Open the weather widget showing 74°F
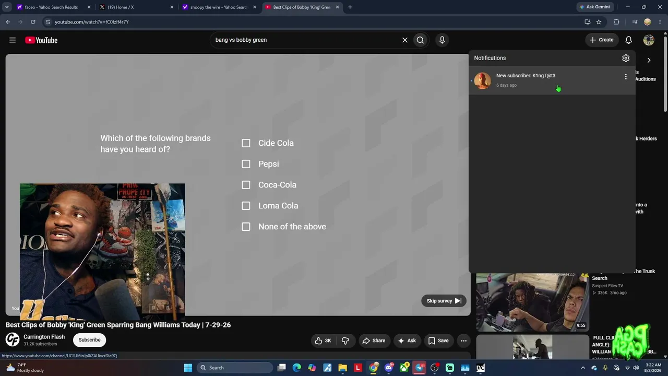This screenshot has height=376, width=668. (24, 368)
